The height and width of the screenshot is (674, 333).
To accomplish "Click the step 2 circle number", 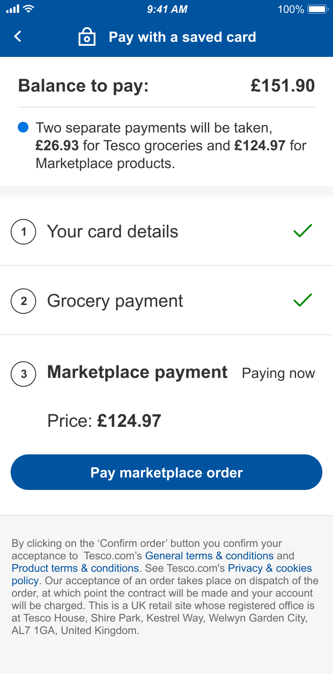I will tap(23, 301).
